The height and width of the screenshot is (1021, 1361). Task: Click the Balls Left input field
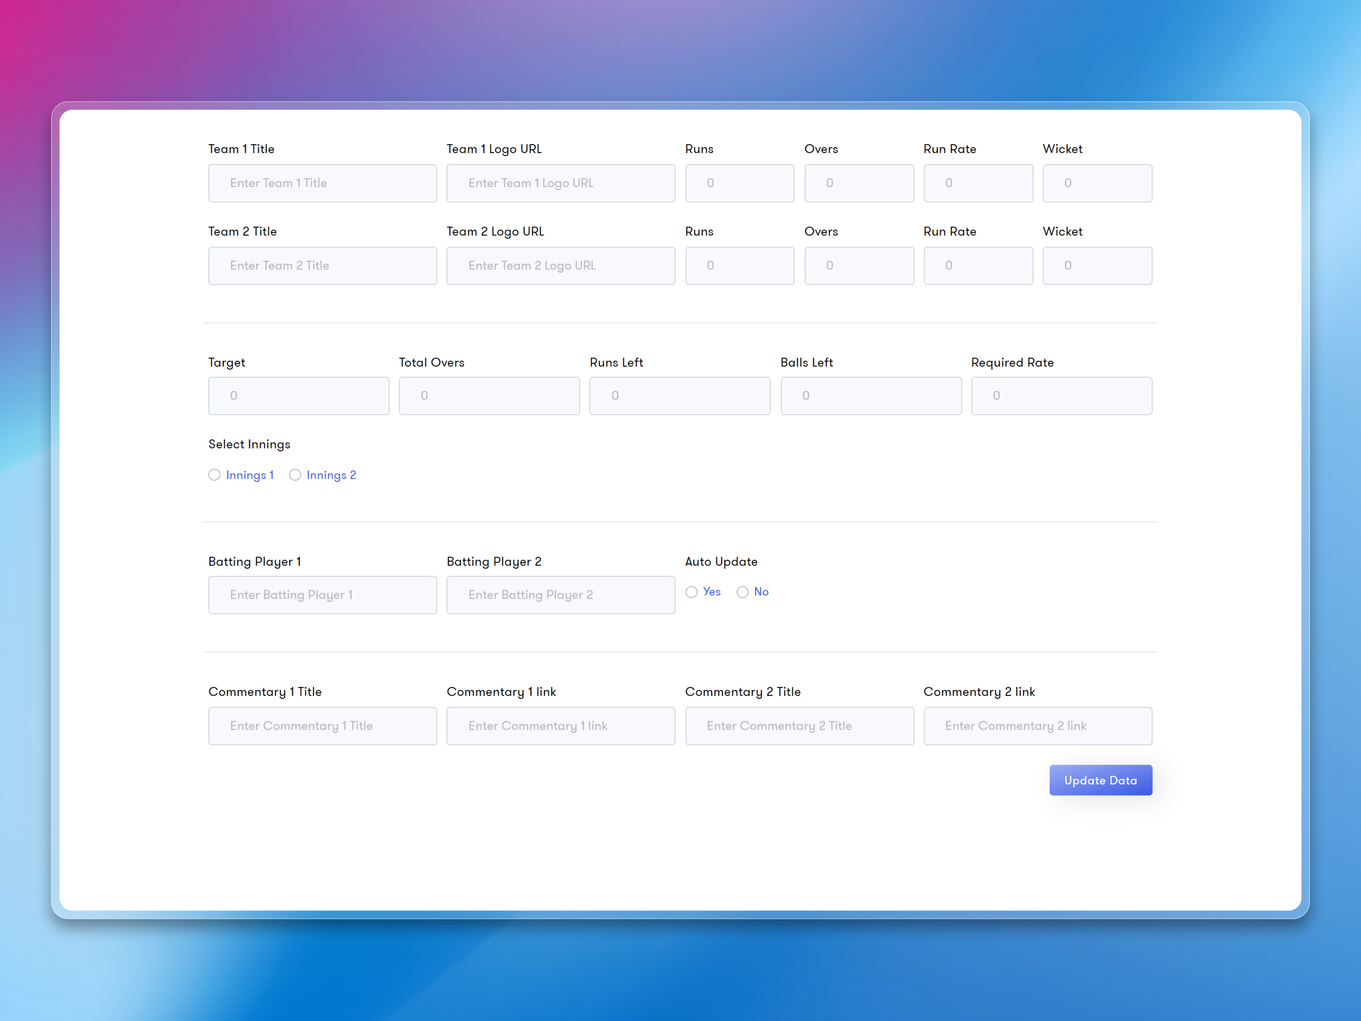(870, 396)
